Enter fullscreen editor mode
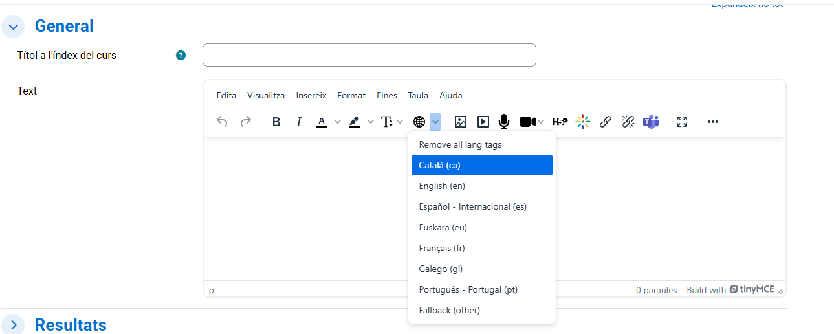834x334 pixels. (x=681, y=122)
